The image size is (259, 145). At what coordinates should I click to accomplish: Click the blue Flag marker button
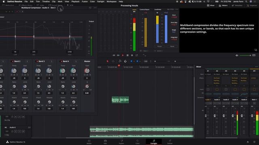pos(132,61)
